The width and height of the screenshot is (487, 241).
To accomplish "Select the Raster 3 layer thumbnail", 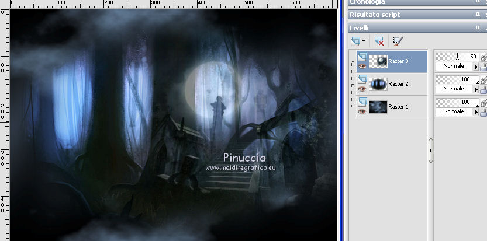I will click(x=378, y=61).
